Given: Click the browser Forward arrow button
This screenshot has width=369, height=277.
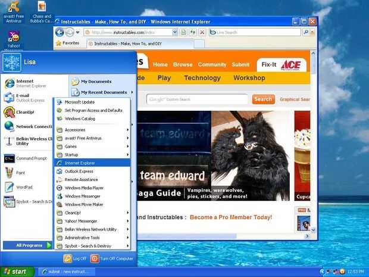Looking at the screenshot, I should (x=70, y=32).
